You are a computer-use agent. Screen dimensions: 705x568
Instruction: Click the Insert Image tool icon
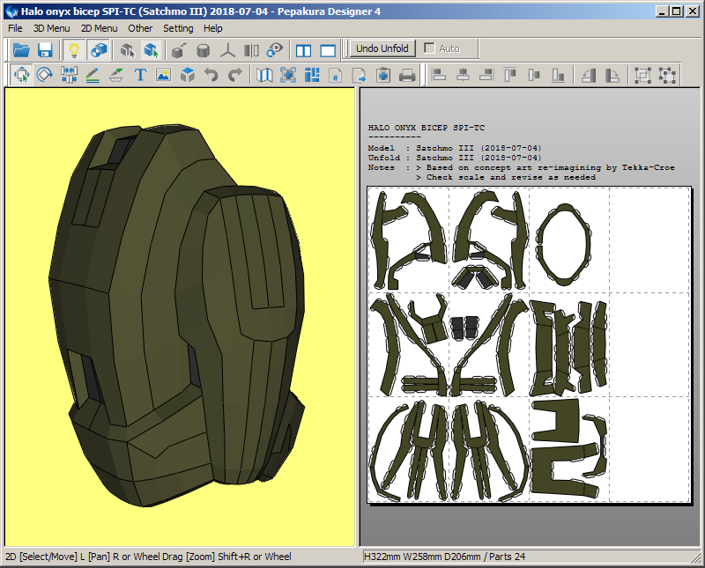[163, 76]
